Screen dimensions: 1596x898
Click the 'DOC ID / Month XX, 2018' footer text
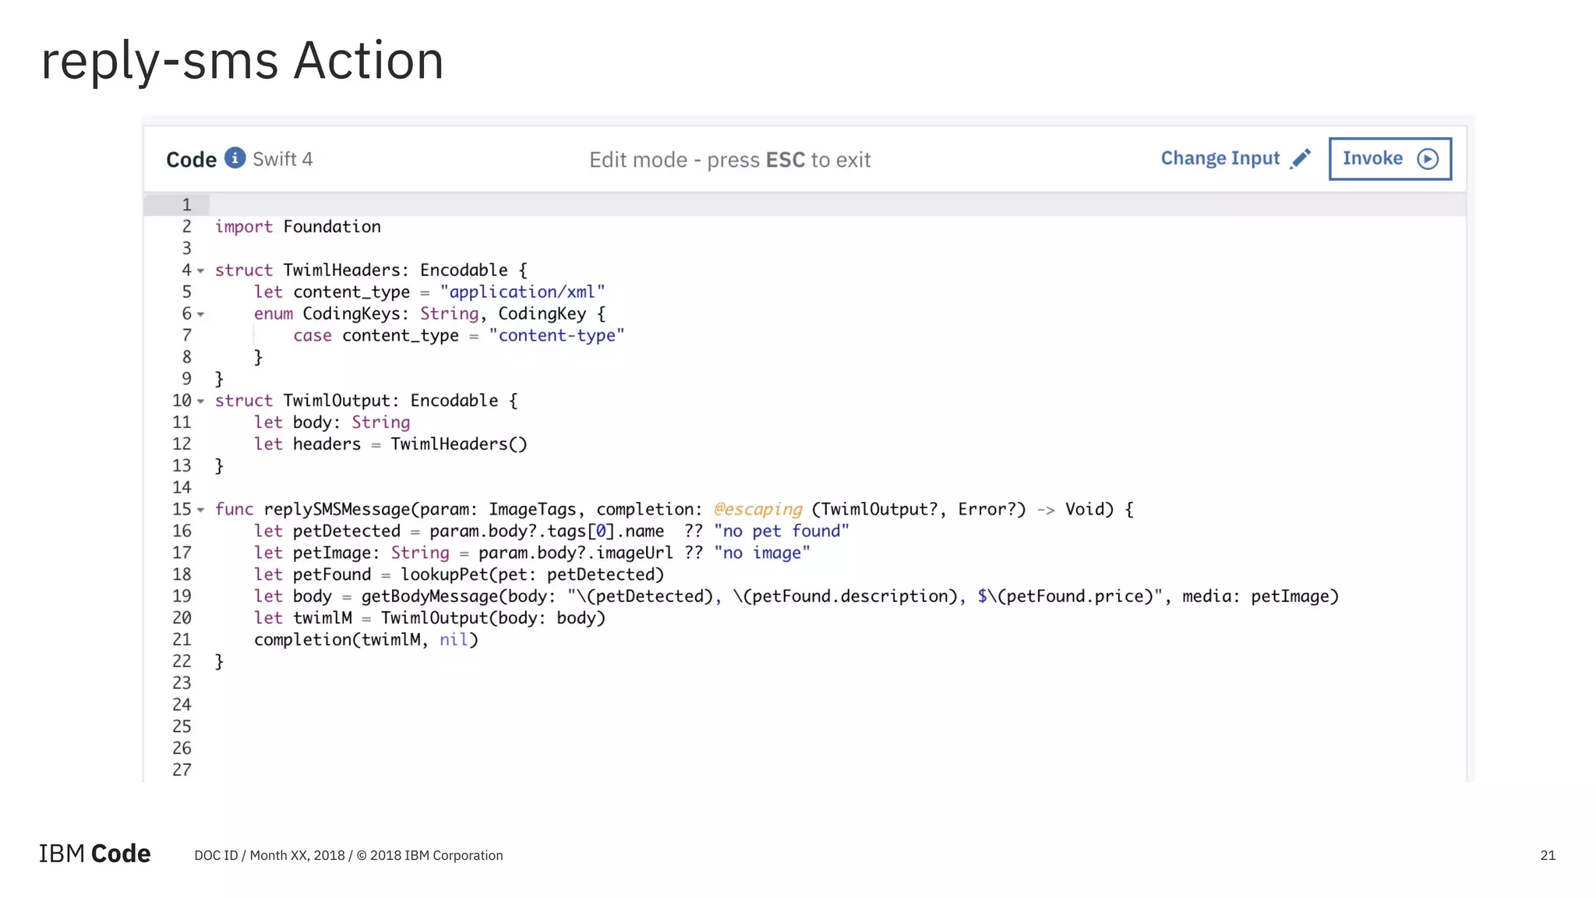[x=270, y=855]
